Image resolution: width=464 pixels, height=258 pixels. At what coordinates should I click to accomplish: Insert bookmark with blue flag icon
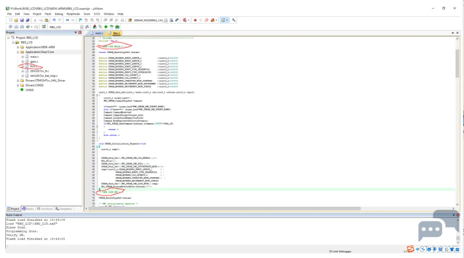click(x=81, y=20)
